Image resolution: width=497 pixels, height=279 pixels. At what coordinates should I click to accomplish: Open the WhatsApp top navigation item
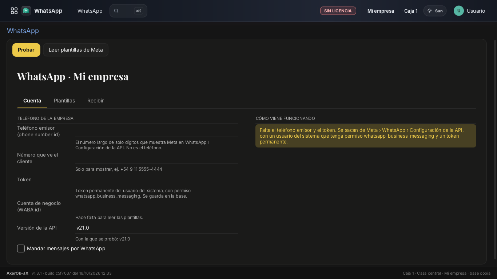90,11
